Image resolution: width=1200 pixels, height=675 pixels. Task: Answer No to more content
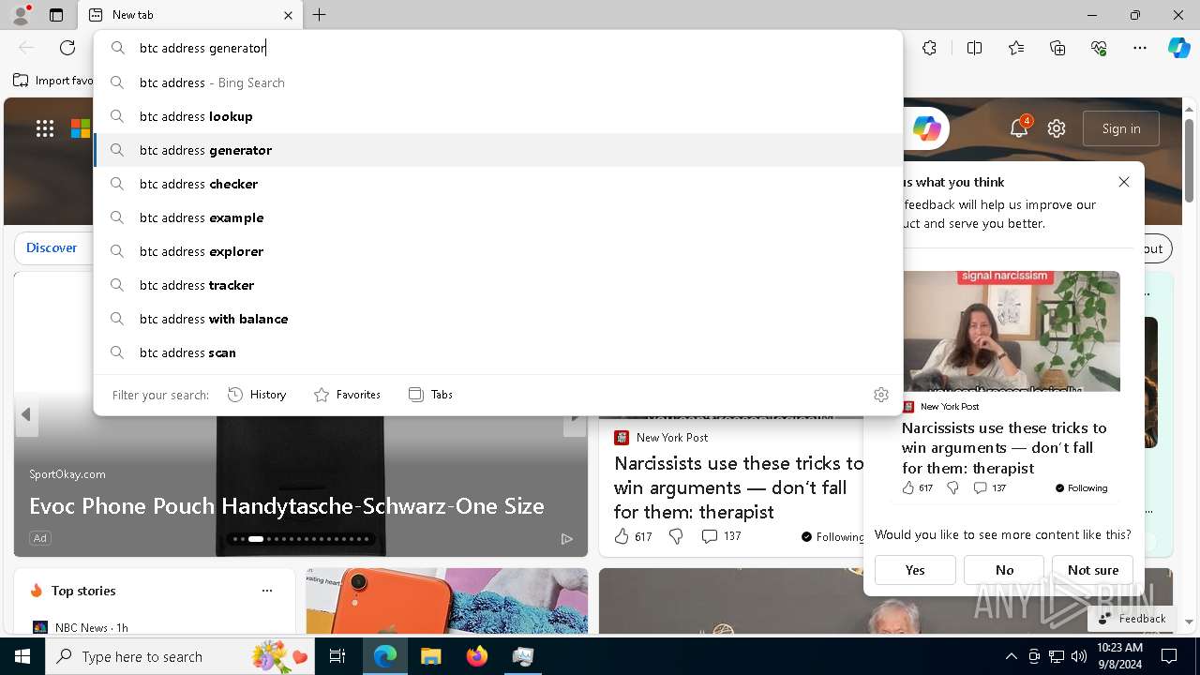pyautogui.click(x=1004, y=570)
